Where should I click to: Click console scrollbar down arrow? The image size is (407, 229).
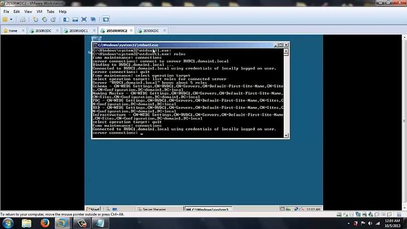pos(286,135)
